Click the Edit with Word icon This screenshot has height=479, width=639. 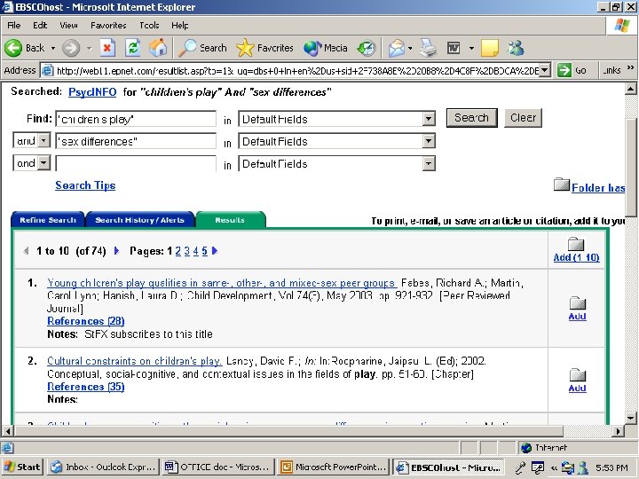pyautogui.click(x=454, y=48)
